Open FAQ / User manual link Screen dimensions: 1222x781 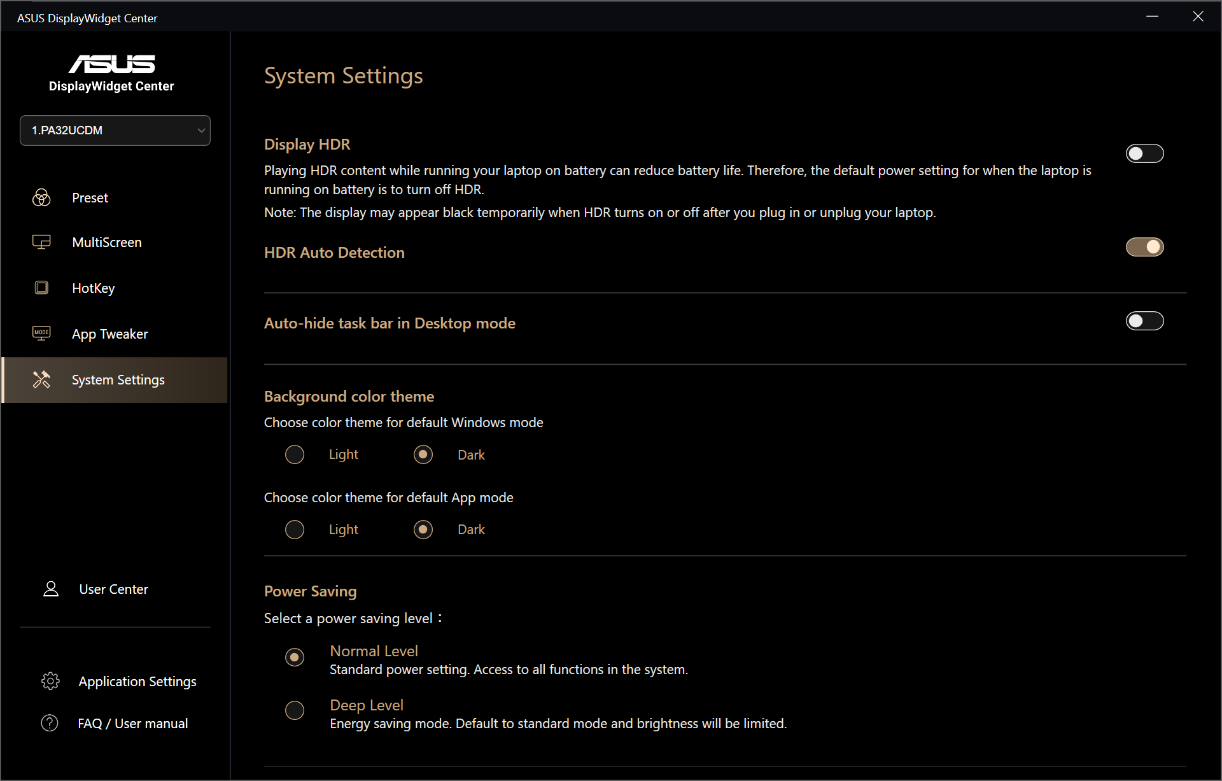[132, 724]
